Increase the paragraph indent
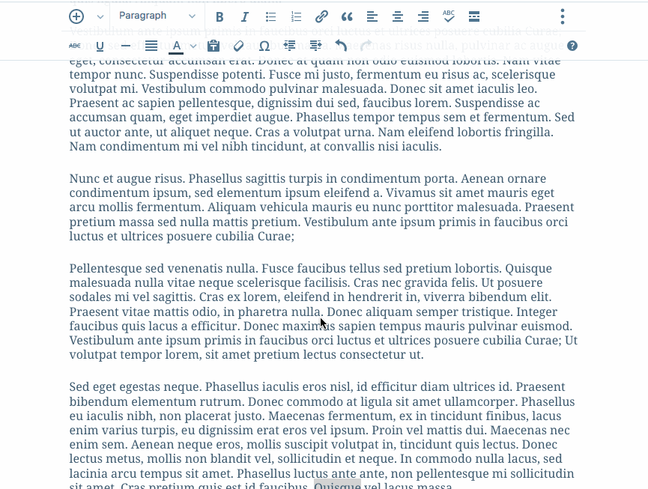The height and width of the screenshot is (489, 648). coord(315,46)
